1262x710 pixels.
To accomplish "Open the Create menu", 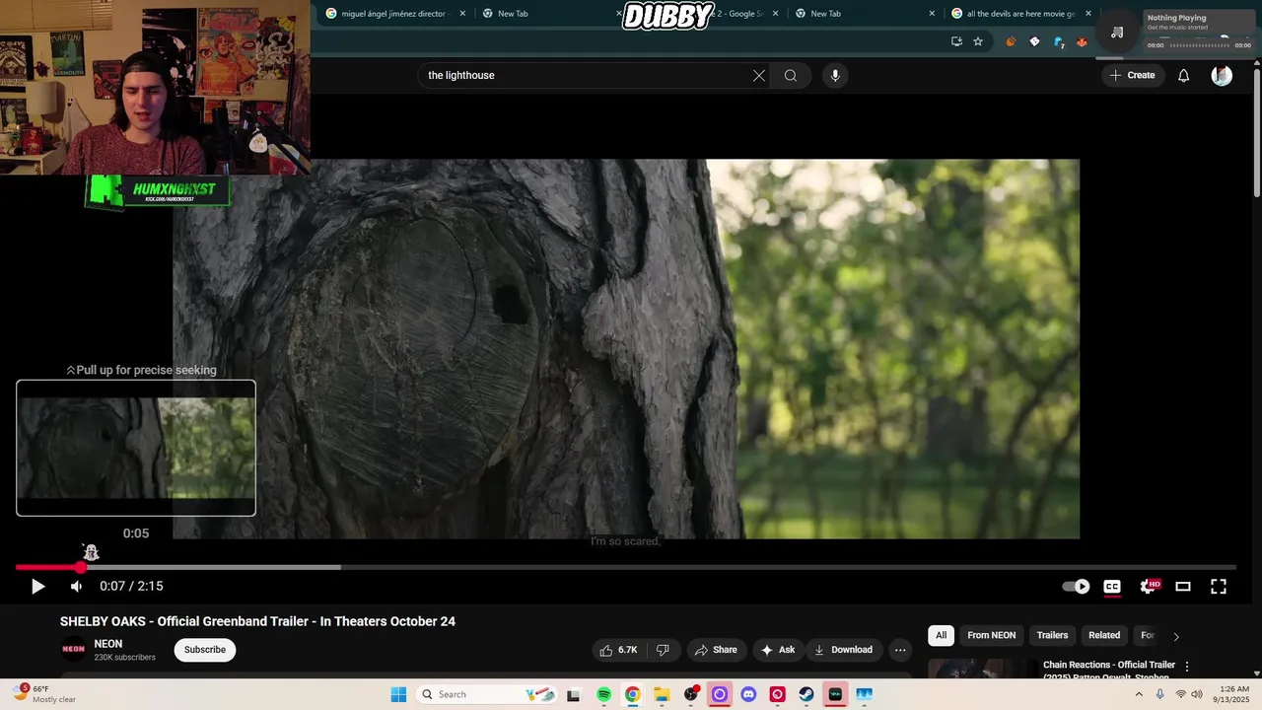I will 1132,75.
